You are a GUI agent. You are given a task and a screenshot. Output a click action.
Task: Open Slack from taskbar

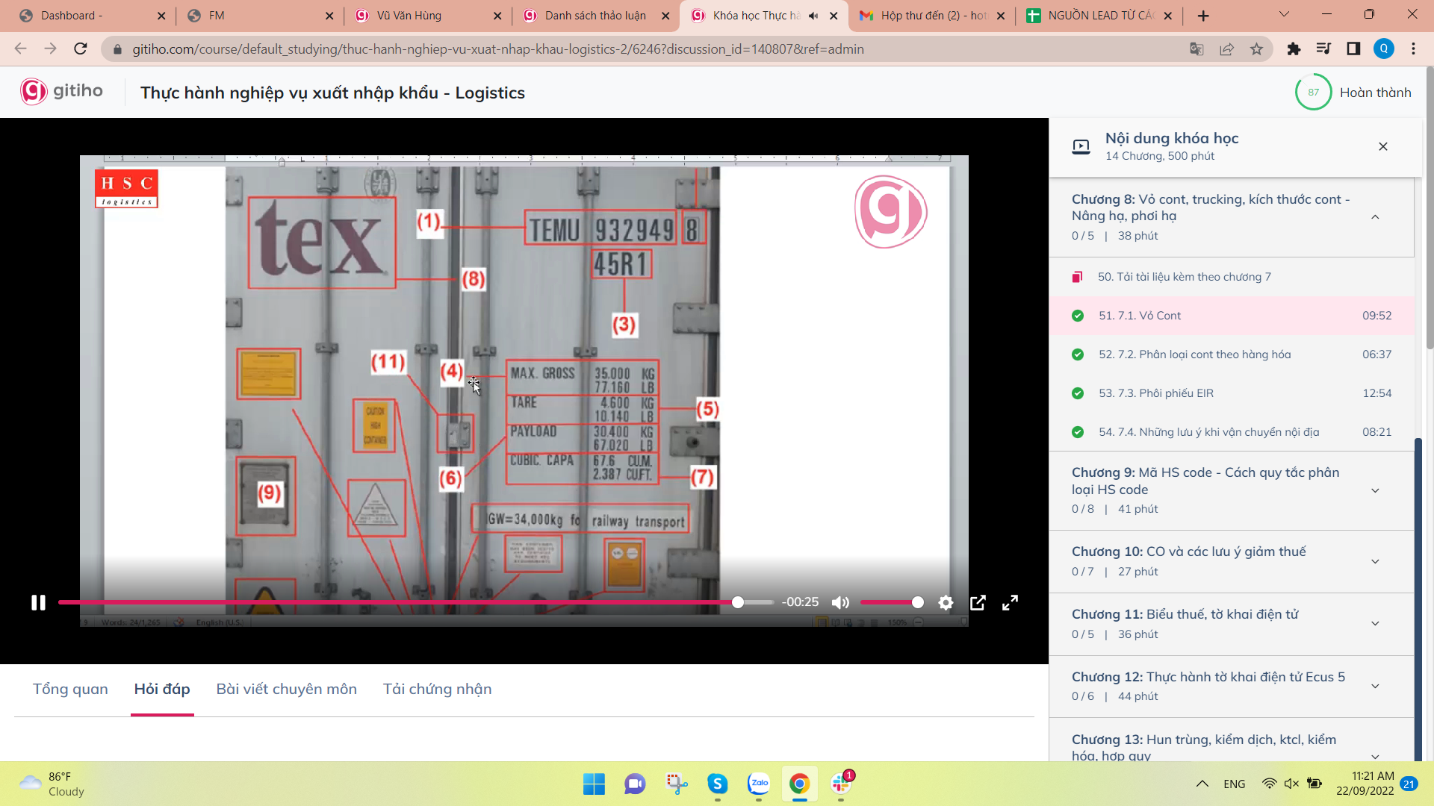(x=842, y=784)
